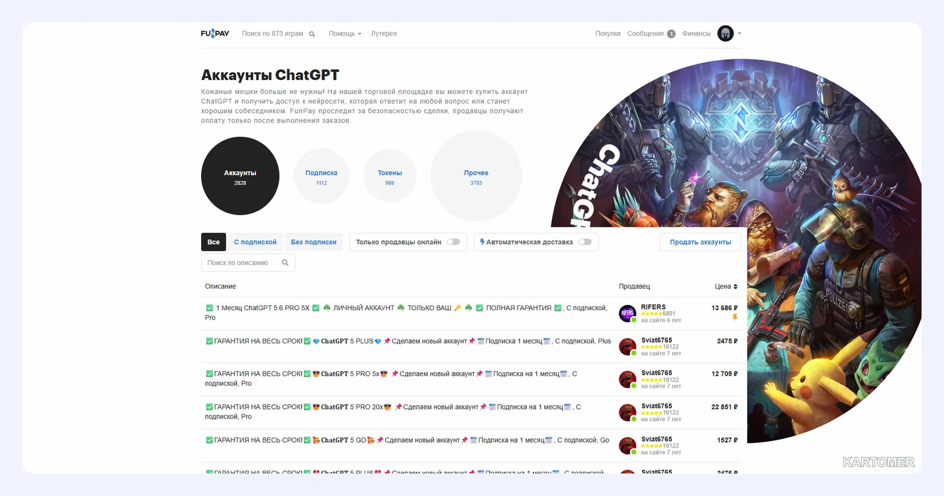Select the Без подписки filter tab
The height and width of the screenshot is (496, 944).
313,242
